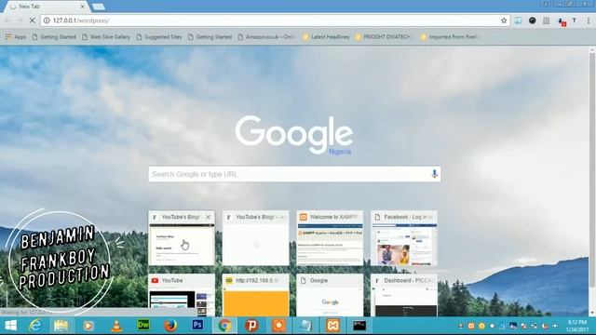Click the taskbar clock showing 8:12 PM
596x335 pixels.
[577, 326]
